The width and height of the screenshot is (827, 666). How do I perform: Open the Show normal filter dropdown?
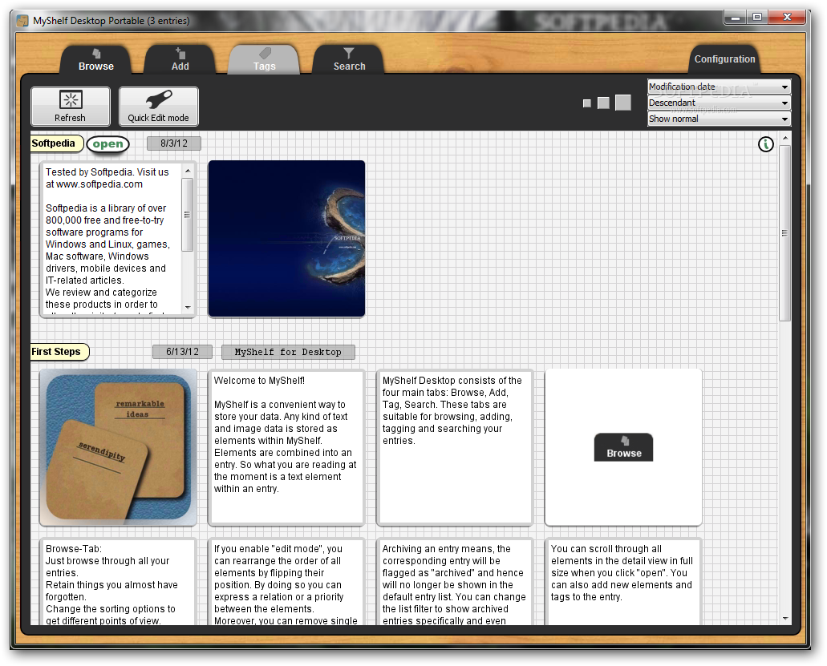[719, 119]
